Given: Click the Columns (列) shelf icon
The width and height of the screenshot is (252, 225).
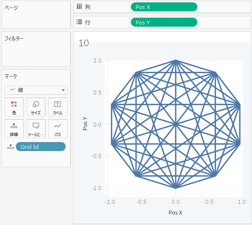Looking at the screenshot, I should [x=79, y=7].
